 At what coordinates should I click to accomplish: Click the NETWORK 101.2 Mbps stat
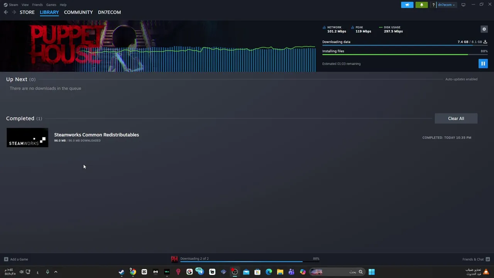coord(335,29)
